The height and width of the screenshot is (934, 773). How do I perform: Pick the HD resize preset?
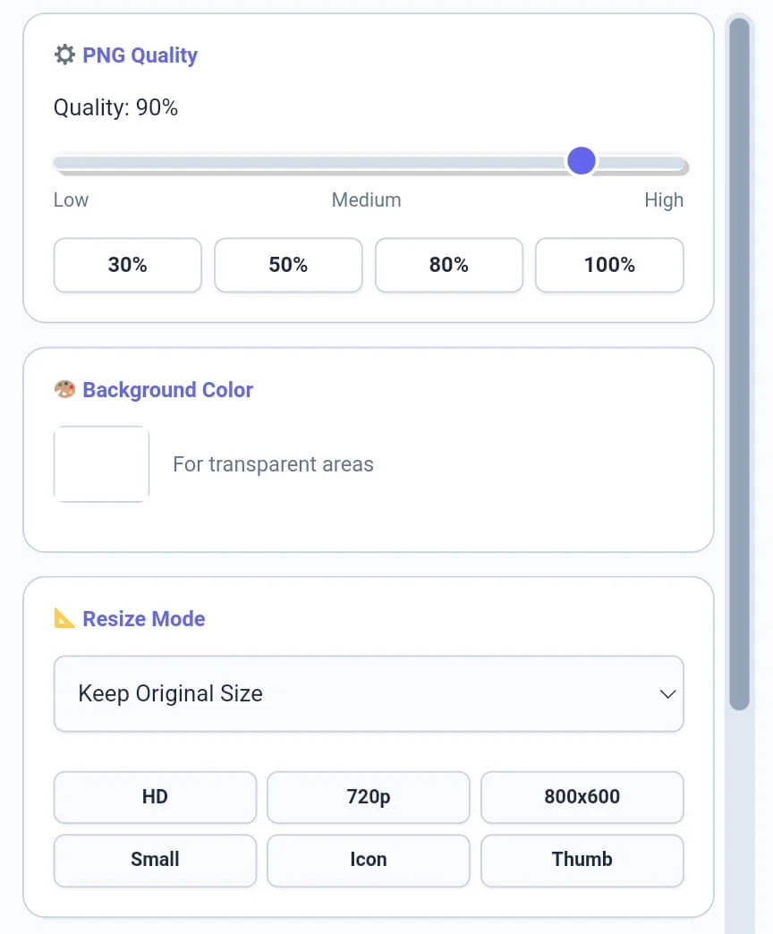coord(155,796)
